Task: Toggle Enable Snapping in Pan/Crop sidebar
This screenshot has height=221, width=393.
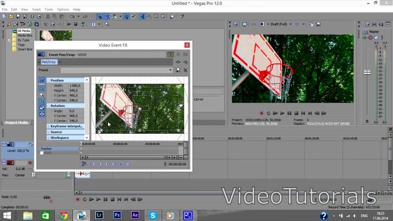Action: (x=42, y=101)
